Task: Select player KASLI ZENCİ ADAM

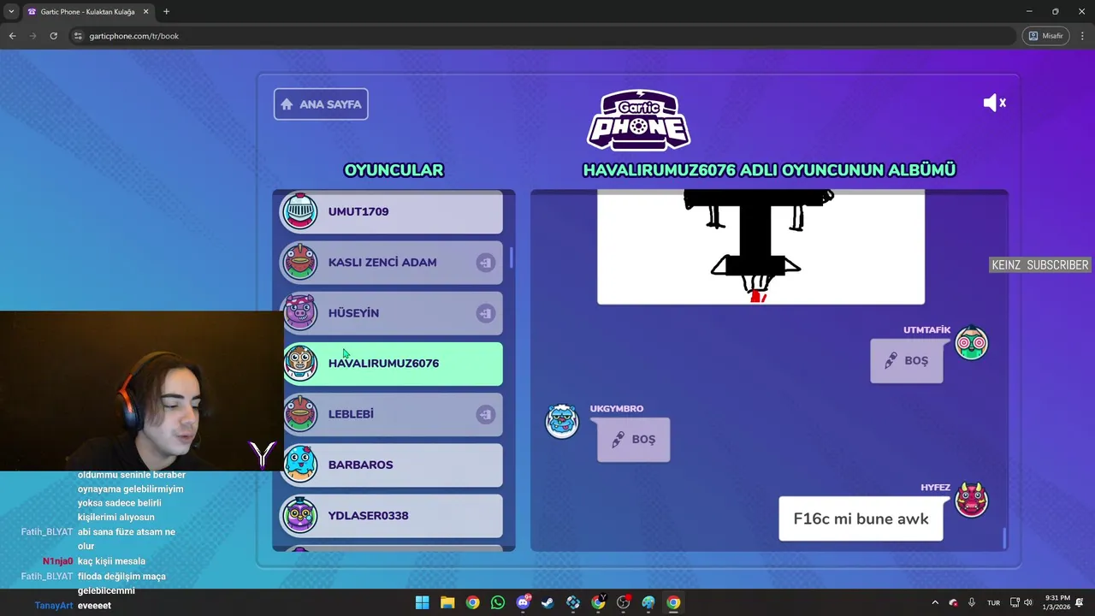Action: pos(392,263)
